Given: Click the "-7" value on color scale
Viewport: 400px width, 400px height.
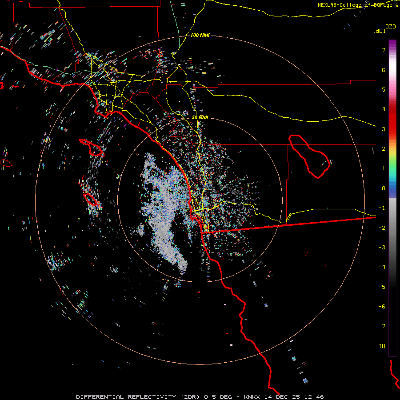Looking at the screenshot, I should point(382,326).
